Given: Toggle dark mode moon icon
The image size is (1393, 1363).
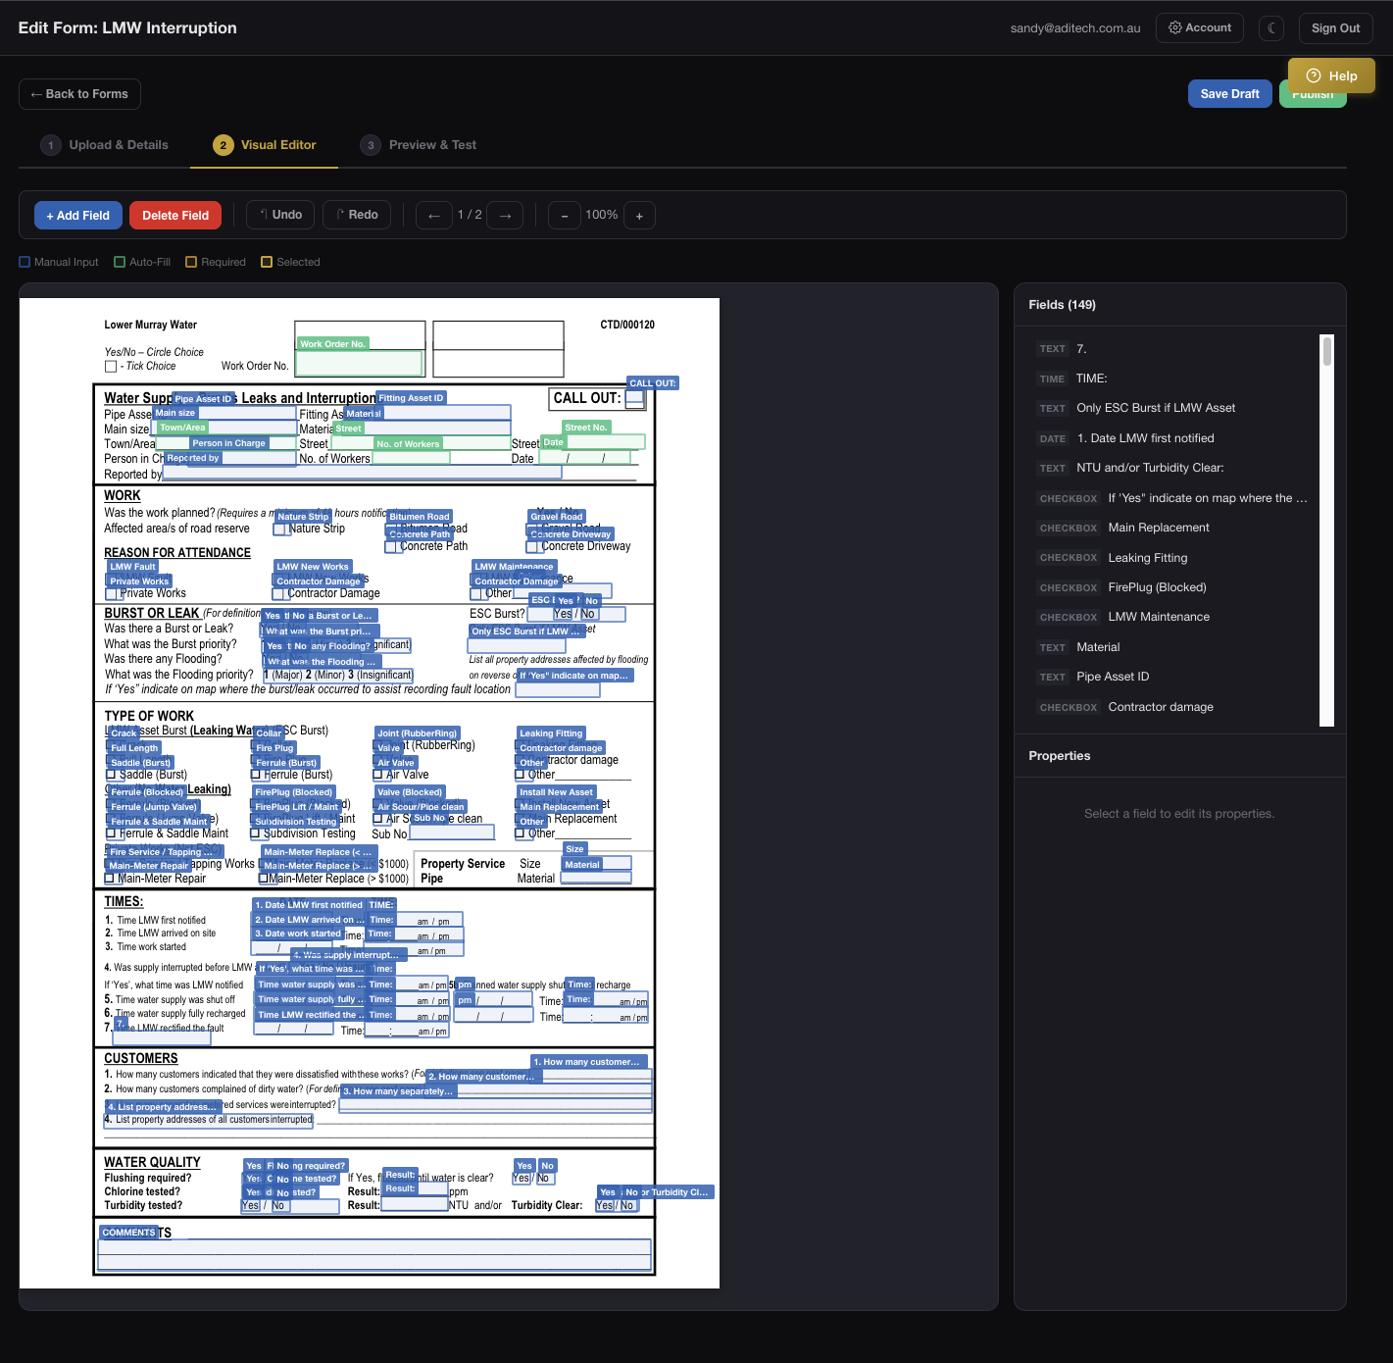Looking at the screenshot, I should coord(1271,27).
